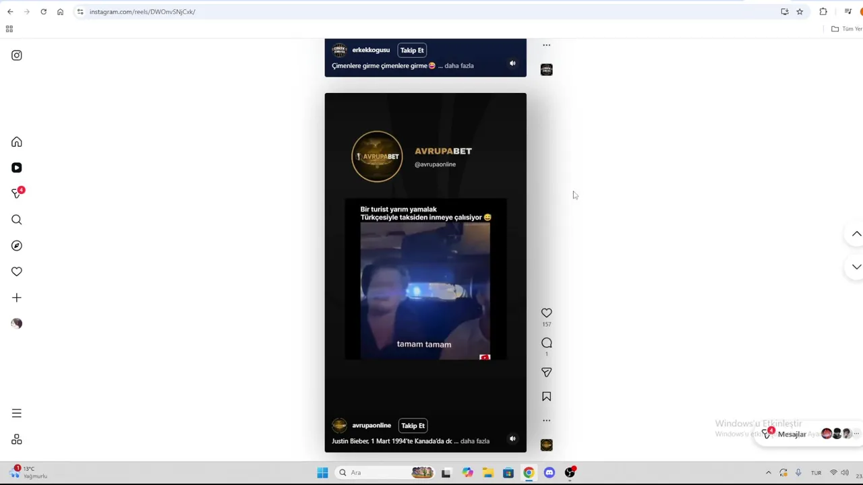
Task: Open avrupaonline profile username
Action: click(x=371, y=426)
